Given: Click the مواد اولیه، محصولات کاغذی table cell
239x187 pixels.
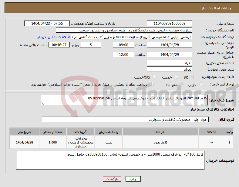Looking at the screenshot, I should point(80,142).
